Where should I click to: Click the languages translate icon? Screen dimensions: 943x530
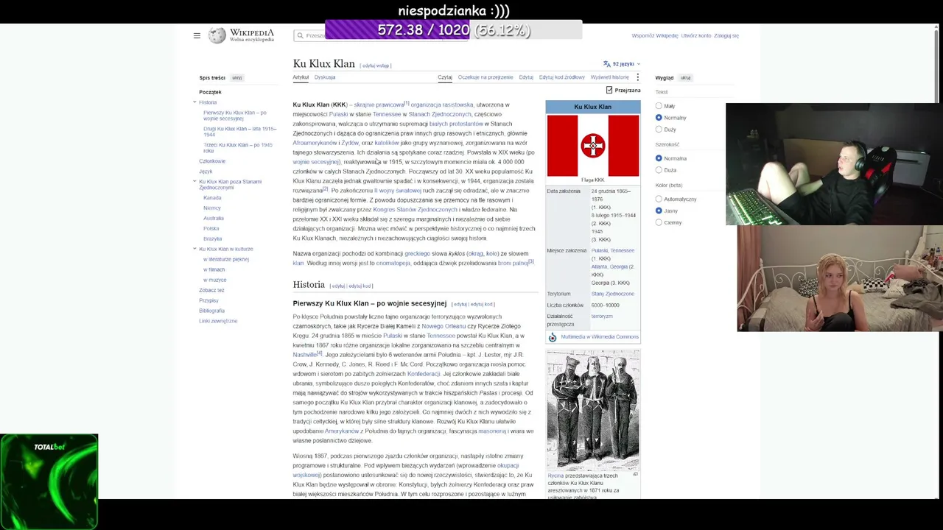coord(606,64)
